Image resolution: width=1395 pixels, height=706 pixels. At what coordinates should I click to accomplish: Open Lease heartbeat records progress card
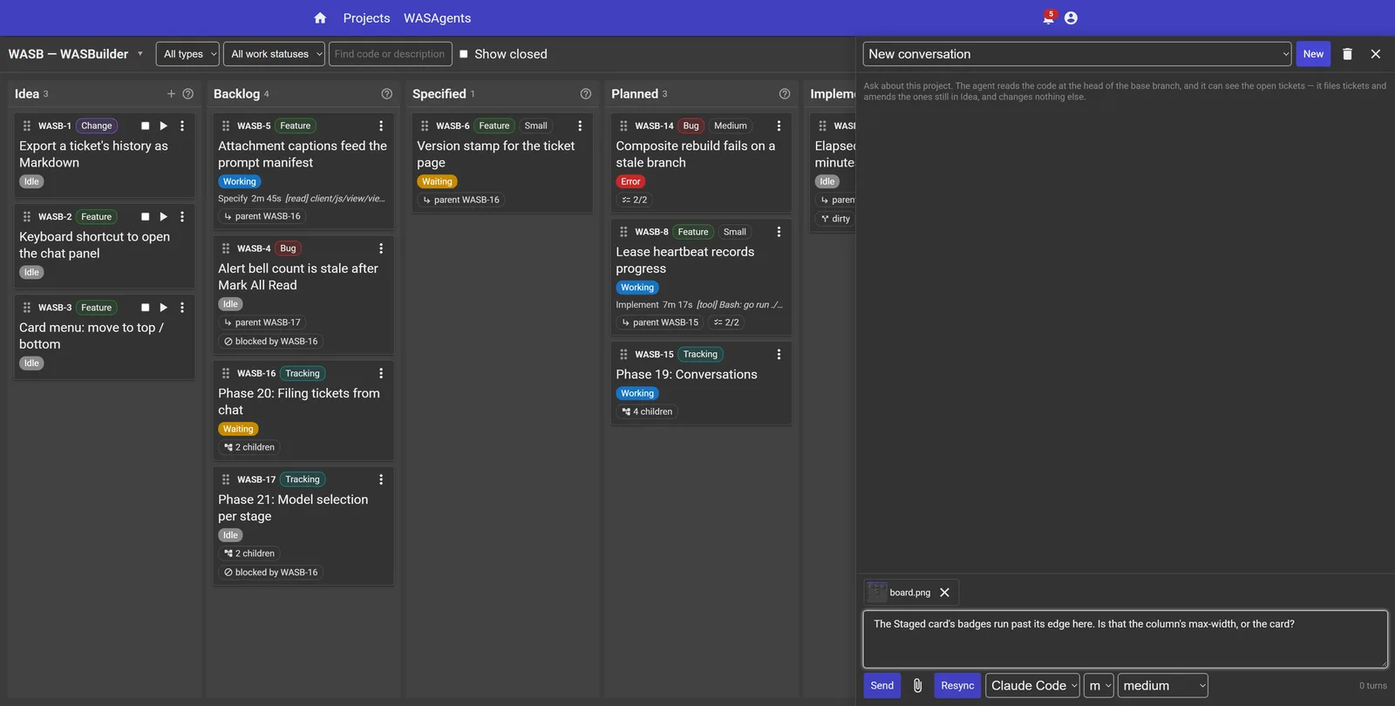click(x=685, y=260)
